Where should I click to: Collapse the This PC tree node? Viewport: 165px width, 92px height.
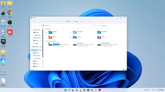(x=31, y=50)
